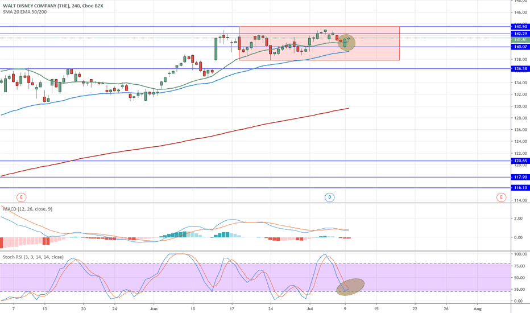Click the 2.00 level on MACD axis
530x313 pixels.
pyautogui.click(x=519, y=219)
